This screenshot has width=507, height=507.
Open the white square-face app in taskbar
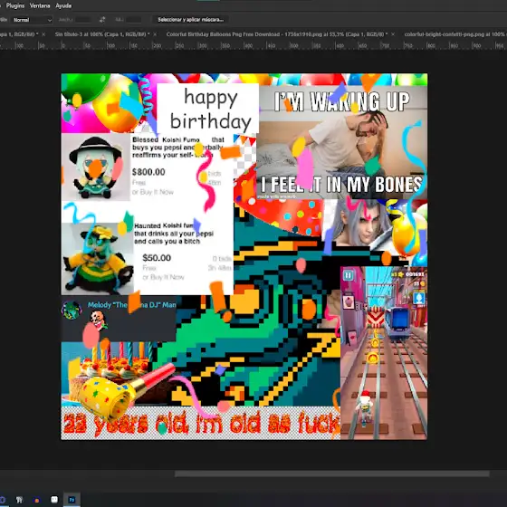coord(54,500)
